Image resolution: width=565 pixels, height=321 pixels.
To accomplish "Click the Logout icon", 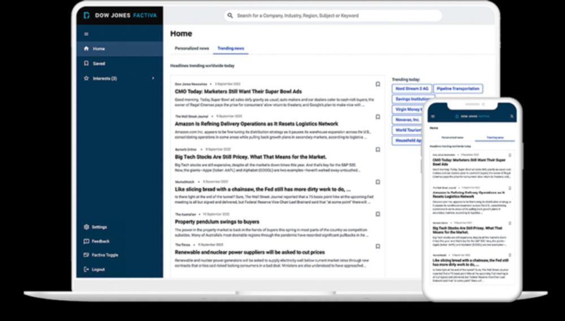I will [86, 269].
